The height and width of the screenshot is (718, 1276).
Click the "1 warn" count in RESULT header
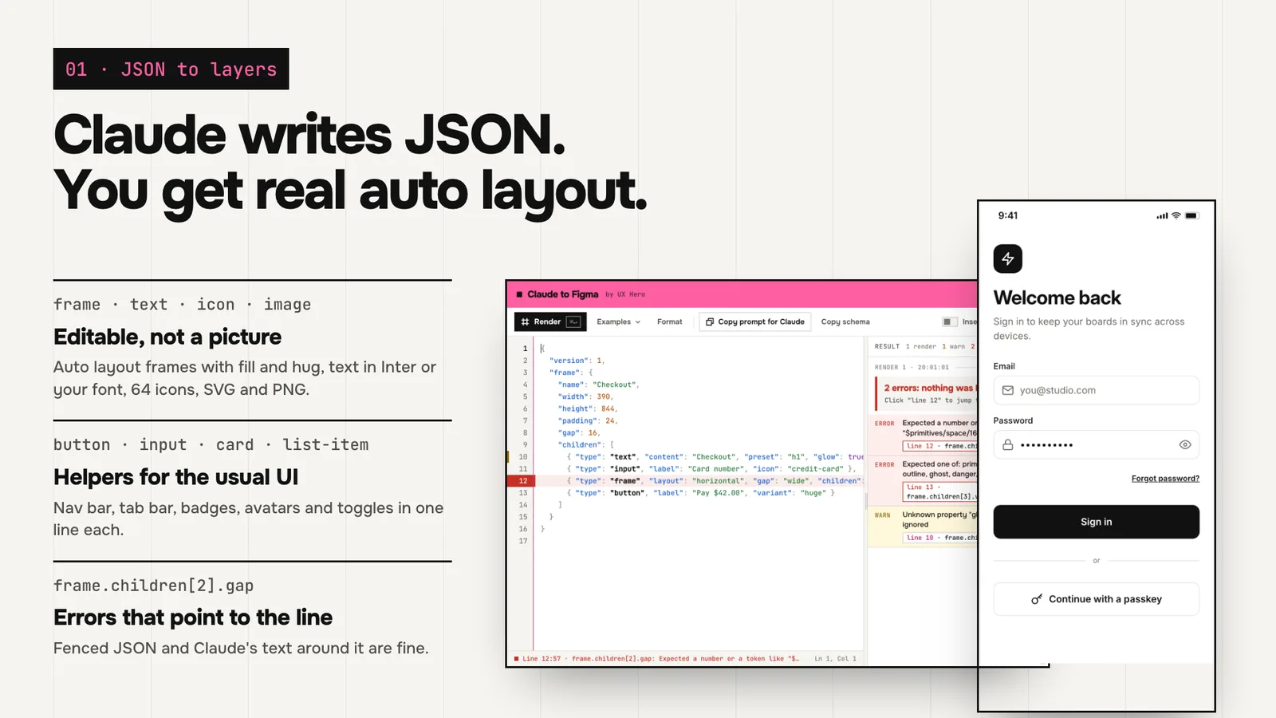click(953, 346)
